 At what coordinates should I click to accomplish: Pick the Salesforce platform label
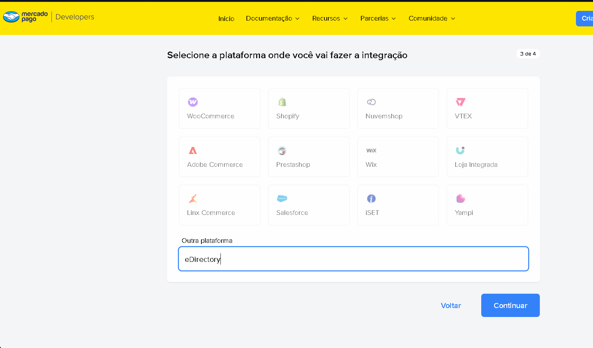point(292,213)
